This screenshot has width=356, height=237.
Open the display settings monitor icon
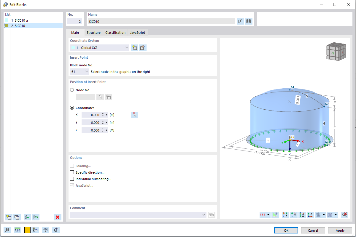[45, 230]
